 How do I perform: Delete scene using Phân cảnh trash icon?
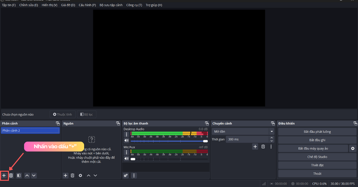(11, 175)
